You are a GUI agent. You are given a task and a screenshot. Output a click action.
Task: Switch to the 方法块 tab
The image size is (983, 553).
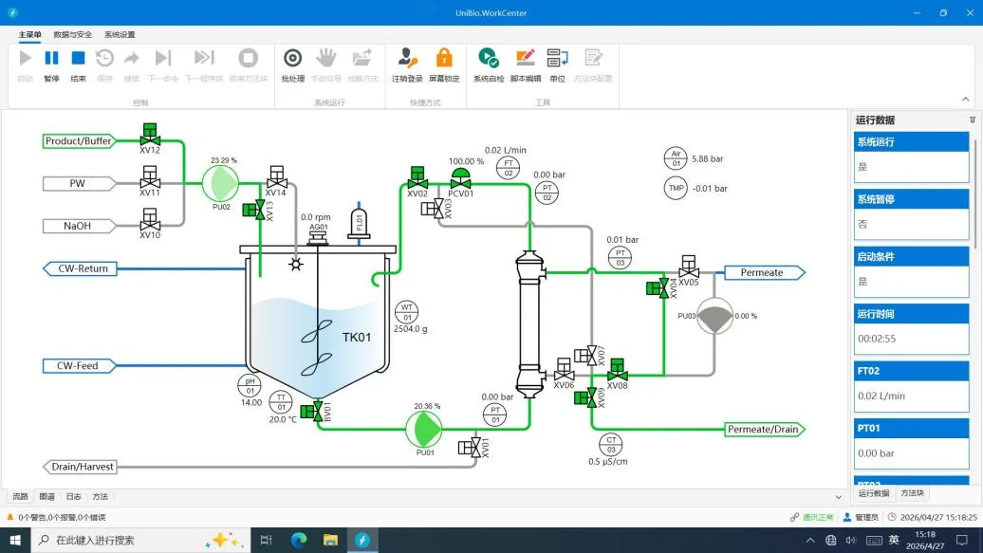coord(912,493)
